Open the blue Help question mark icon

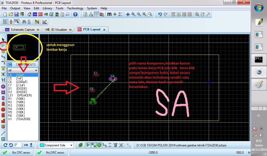pyautogui.click(x=75, y=14)
